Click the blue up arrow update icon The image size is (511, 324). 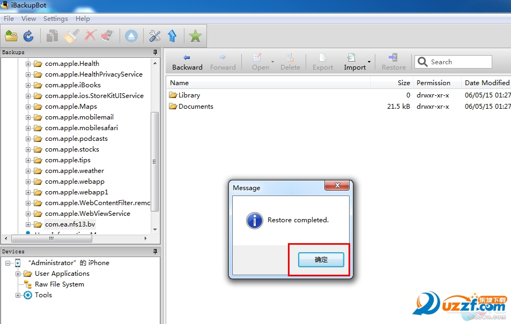pyautogui.click(x=172, y=36)
